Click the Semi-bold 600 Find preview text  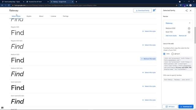18,88
